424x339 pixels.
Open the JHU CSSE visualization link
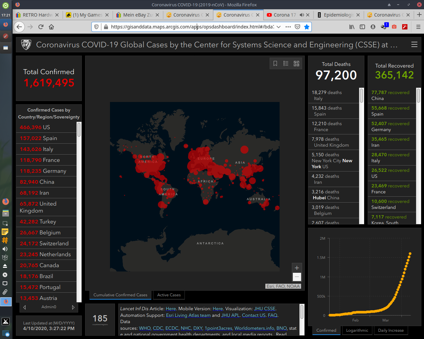265,309
